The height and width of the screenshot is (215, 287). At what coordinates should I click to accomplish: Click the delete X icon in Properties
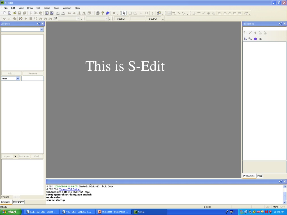[250, 33]
